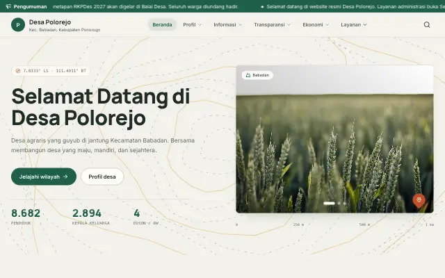Click the Pengumuman megaphone icon

point(8,6)
